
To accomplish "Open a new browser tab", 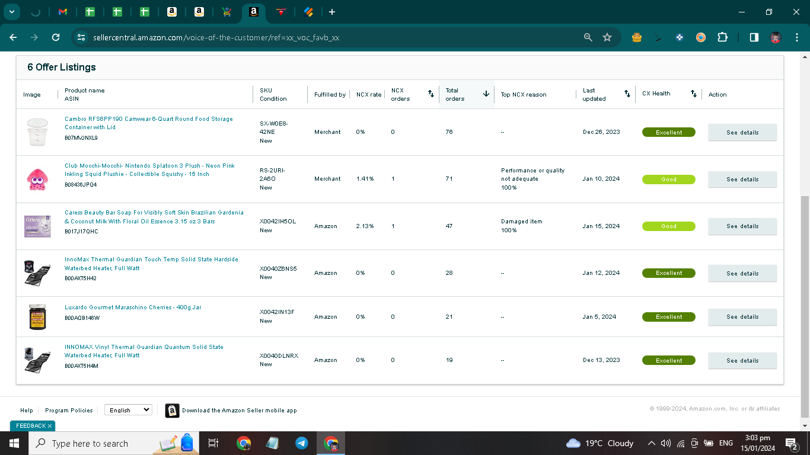I will [332, 12].
